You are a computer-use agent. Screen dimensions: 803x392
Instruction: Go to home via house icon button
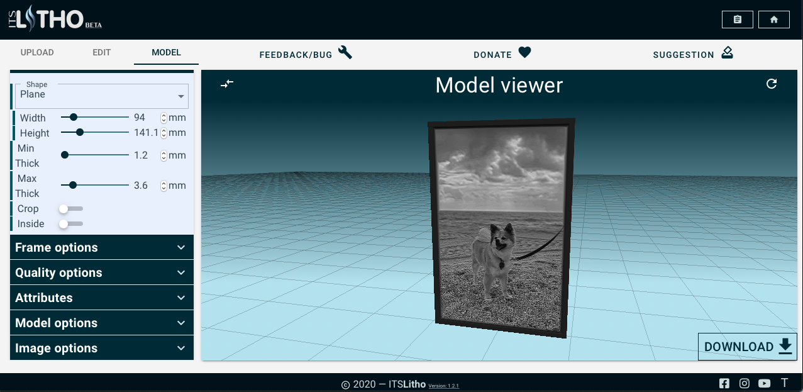774,20
